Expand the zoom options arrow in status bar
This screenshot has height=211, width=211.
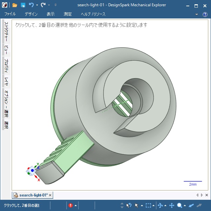point(185,206)
